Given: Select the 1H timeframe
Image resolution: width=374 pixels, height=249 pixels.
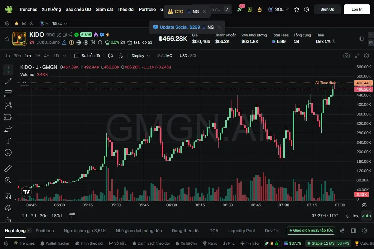Looking at the screenshot, I should pyautogui.click(x=37, y=56).
